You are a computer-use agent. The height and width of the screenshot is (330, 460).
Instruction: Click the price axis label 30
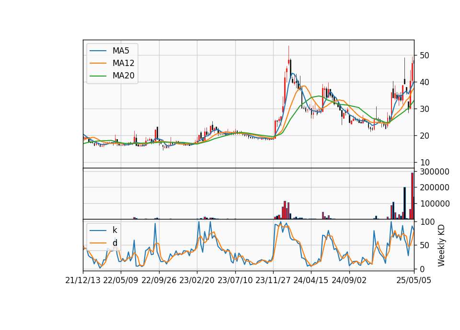pos(424,109)
